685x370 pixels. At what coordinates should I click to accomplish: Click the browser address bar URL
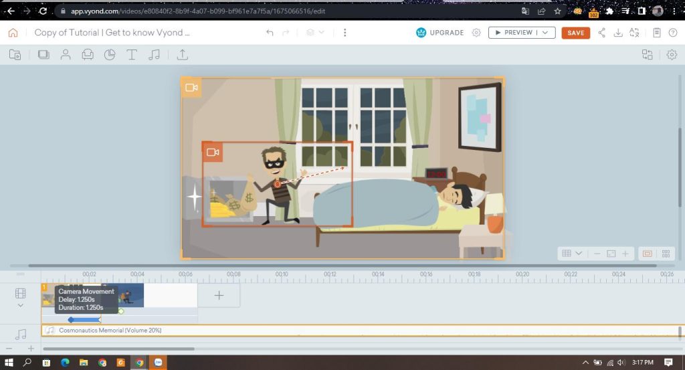[198, 11]
